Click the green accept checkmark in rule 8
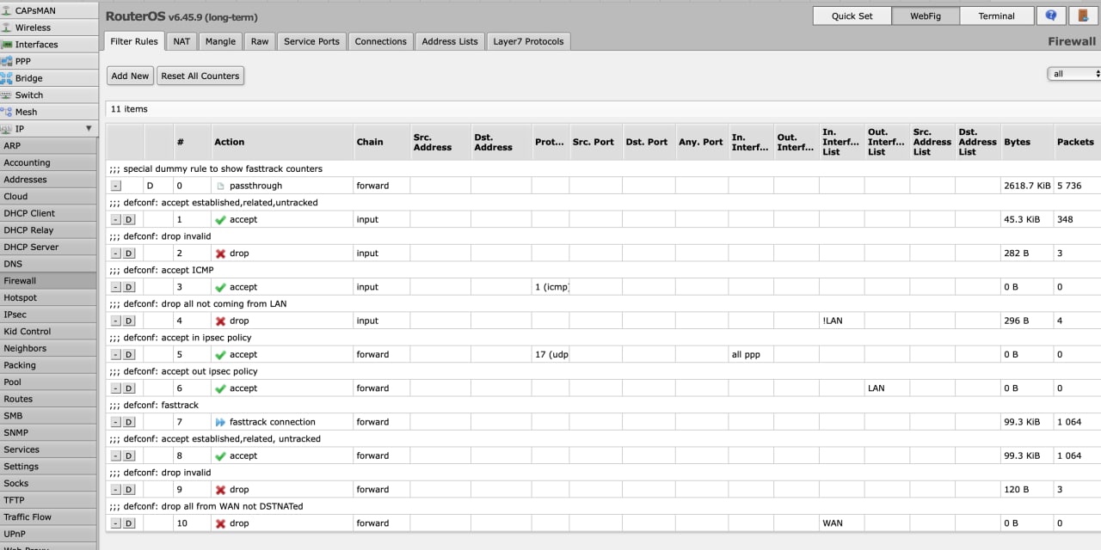 point(220,456)
